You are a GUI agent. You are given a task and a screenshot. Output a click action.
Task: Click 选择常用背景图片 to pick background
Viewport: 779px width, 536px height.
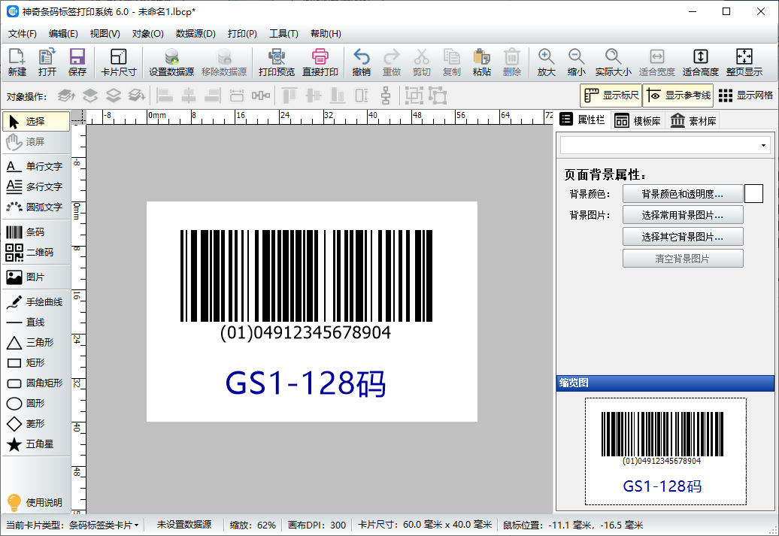(x=683, y=214)
